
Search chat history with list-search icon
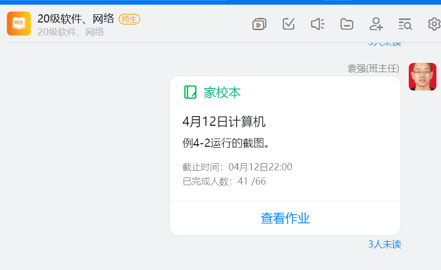point(405,24)
